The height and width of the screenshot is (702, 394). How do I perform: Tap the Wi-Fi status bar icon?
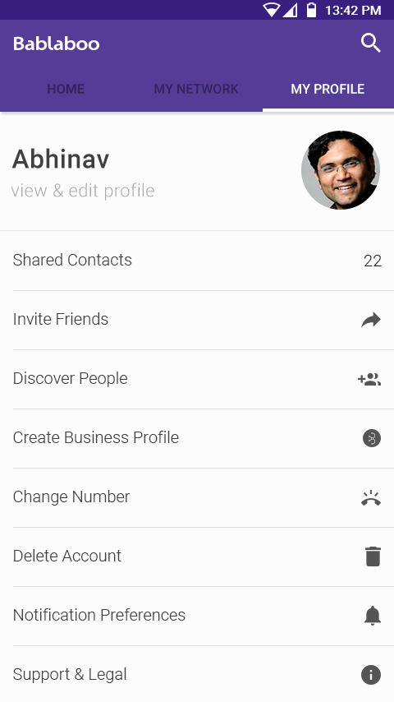click(x=271, y=10)
